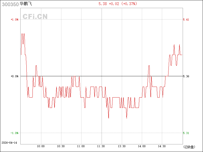Select the 14:00 time axis marker
Screen dimensions: 203x152
pyautogui.click(x=142, y=146)
